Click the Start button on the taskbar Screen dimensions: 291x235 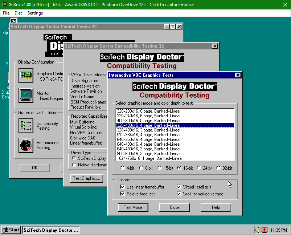coord(11,230)
